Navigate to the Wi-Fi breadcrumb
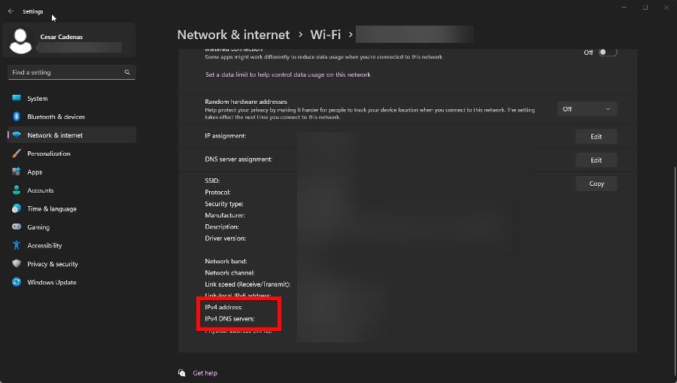This screenshot has height=383, width=677. coord(326,35)
